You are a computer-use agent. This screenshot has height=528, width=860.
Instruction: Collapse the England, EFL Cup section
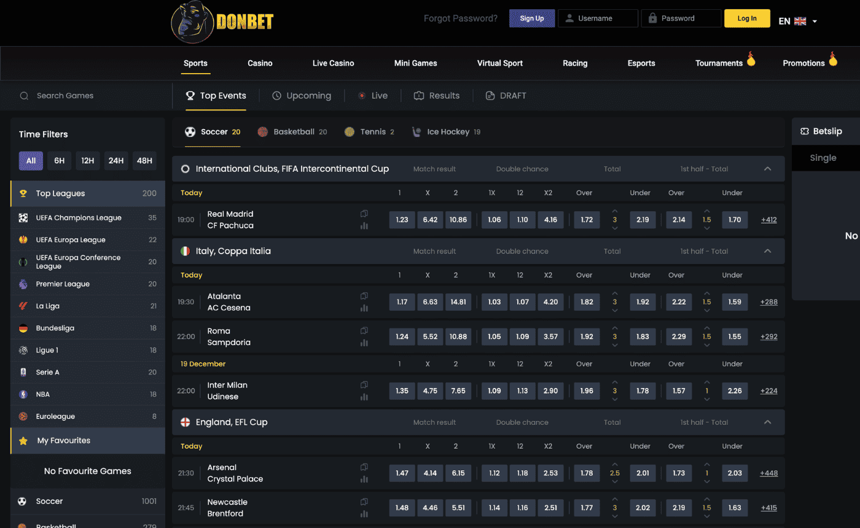coord(767,422)
